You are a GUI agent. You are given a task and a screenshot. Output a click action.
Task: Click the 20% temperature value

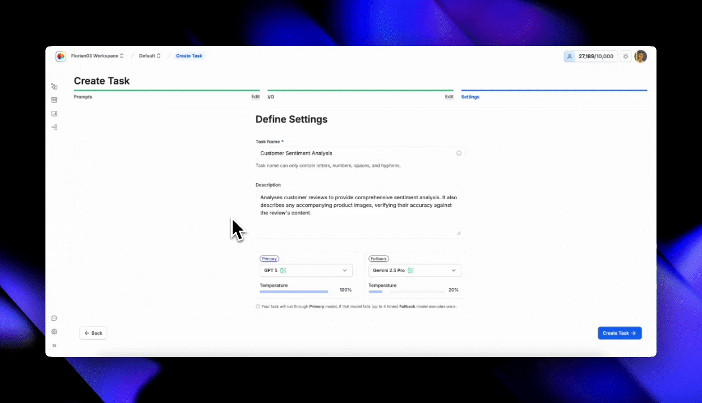point(454,290)
